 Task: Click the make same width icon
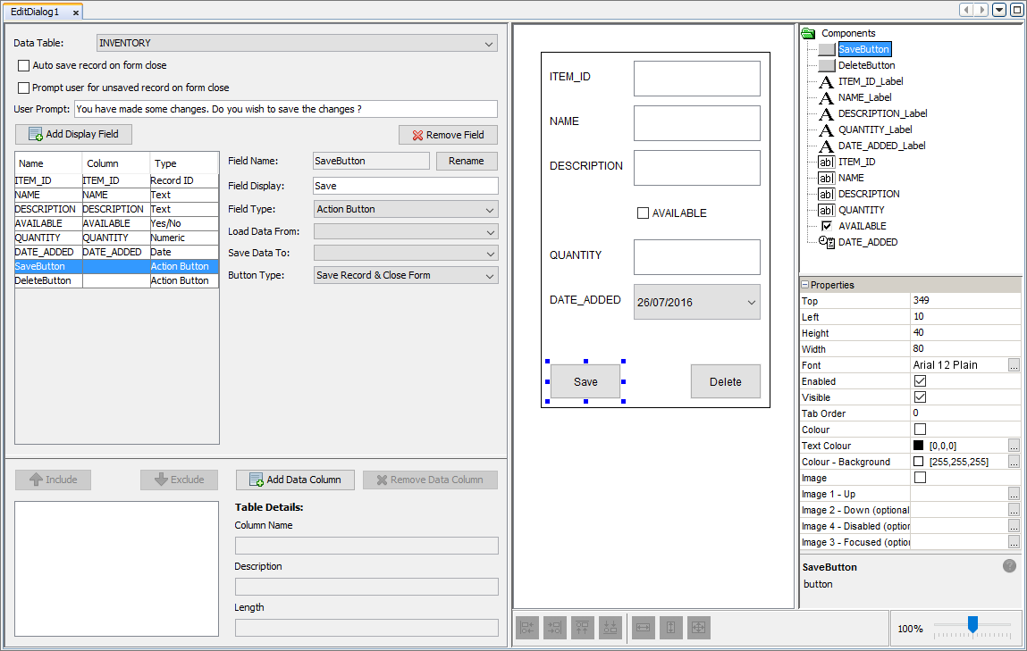643,628
